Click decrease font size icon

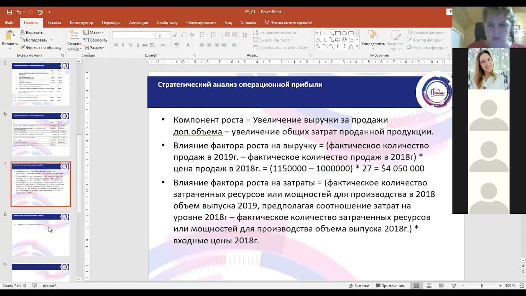coord(182,35)
